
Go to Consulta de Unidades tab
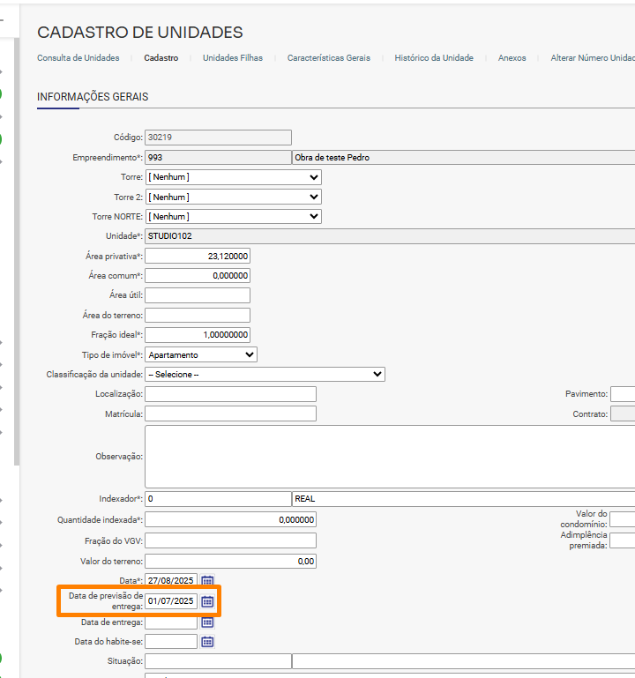[78, 58]
